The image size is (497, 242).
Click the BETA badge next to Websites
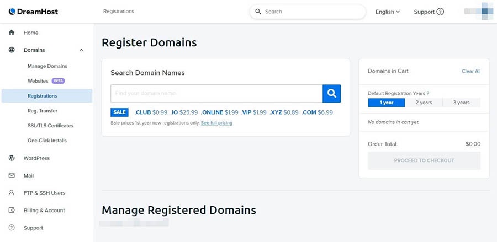coord(58,81)
